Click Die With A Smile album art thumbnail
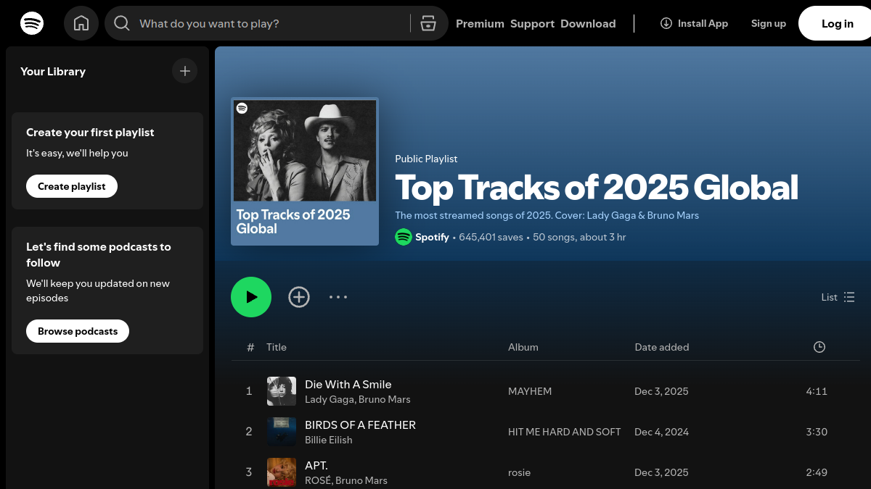 point(282,391)
